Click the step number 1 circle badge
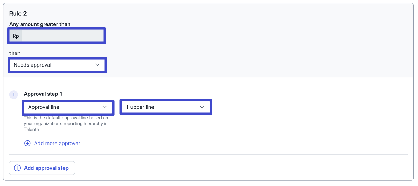The width and height of the screenshot is (418, 186). pos(14,94)
